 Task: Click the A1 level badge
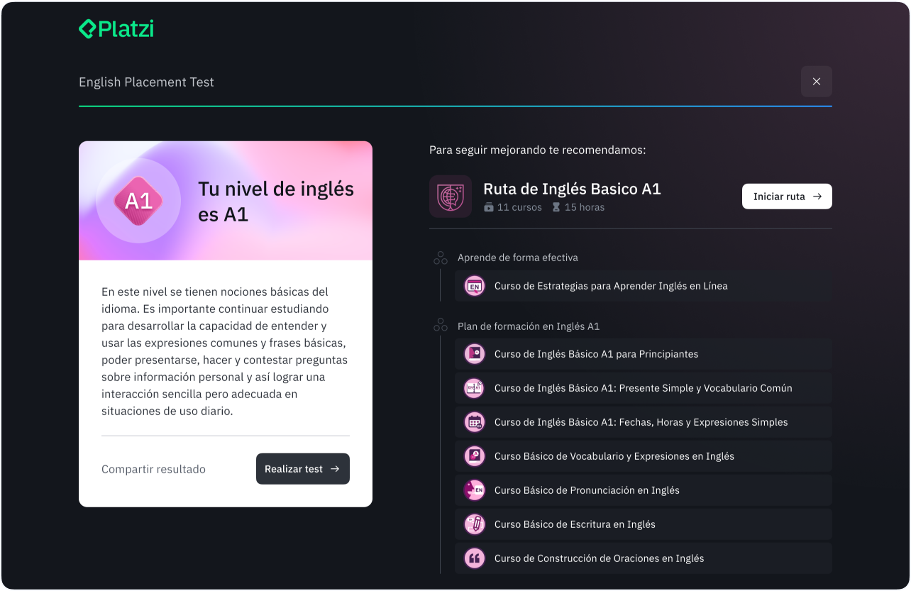click(x=139, y=201)
